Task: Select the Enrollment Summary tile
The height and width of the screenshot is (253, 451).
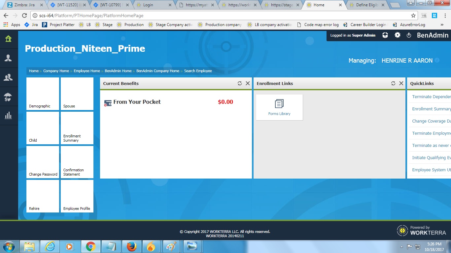Action: [x=77, y=128]
